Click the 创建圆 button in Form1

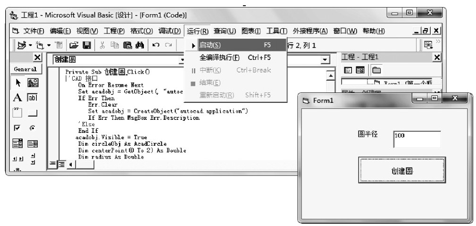point(402,170)
